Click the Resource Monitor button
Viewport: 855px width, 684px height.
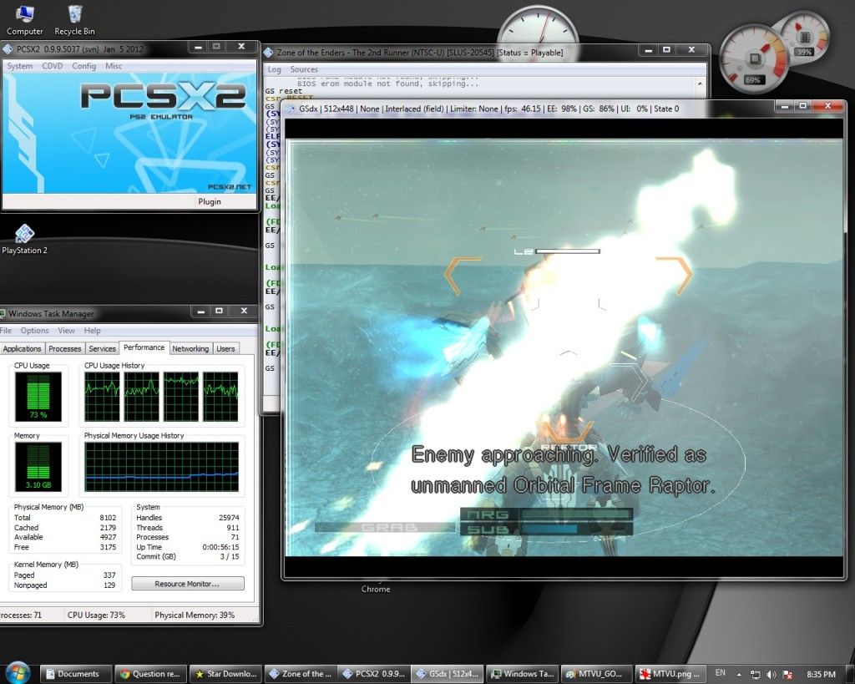click(x=187, y=584)
